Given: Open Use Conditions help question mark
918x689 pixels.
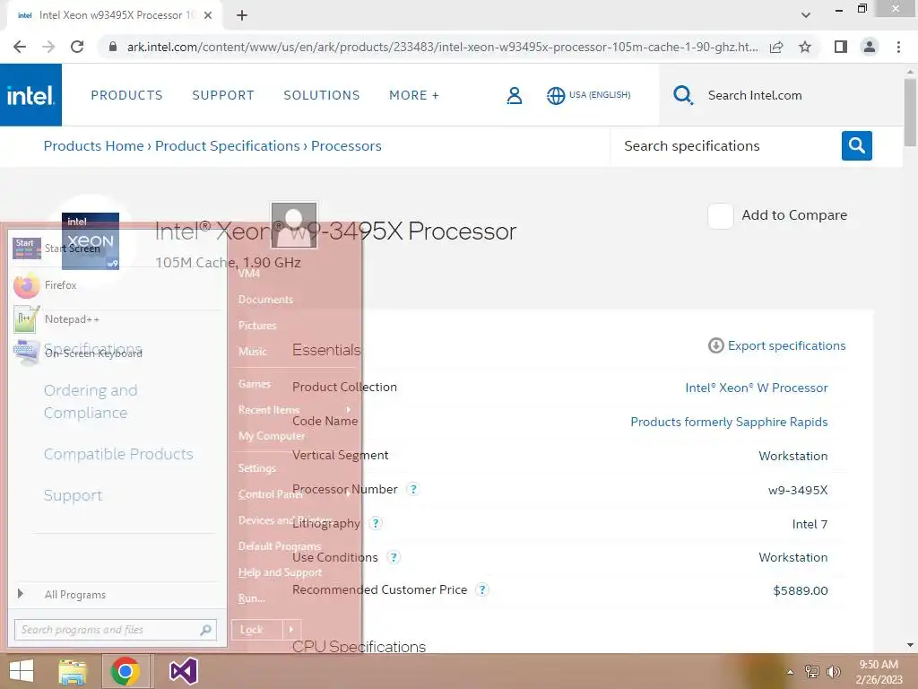Looking at the screenshot, I should point(394,557).
